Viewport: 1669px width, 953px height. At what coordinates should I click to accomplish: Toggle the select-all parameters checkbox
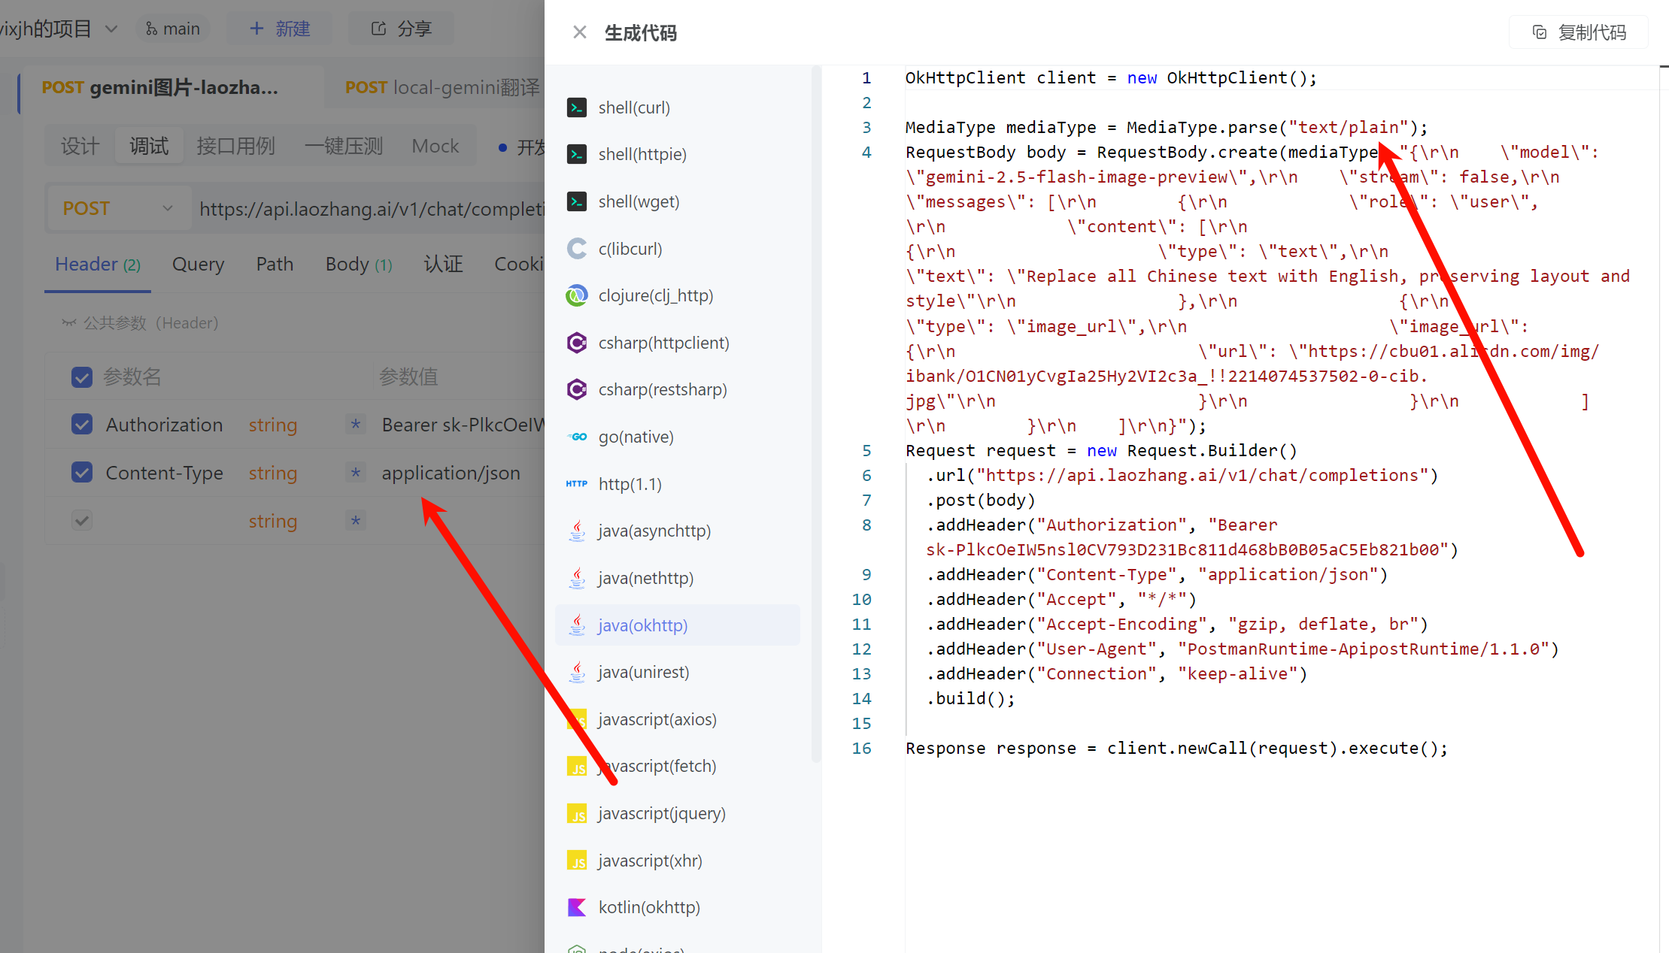tap(82, 377)
